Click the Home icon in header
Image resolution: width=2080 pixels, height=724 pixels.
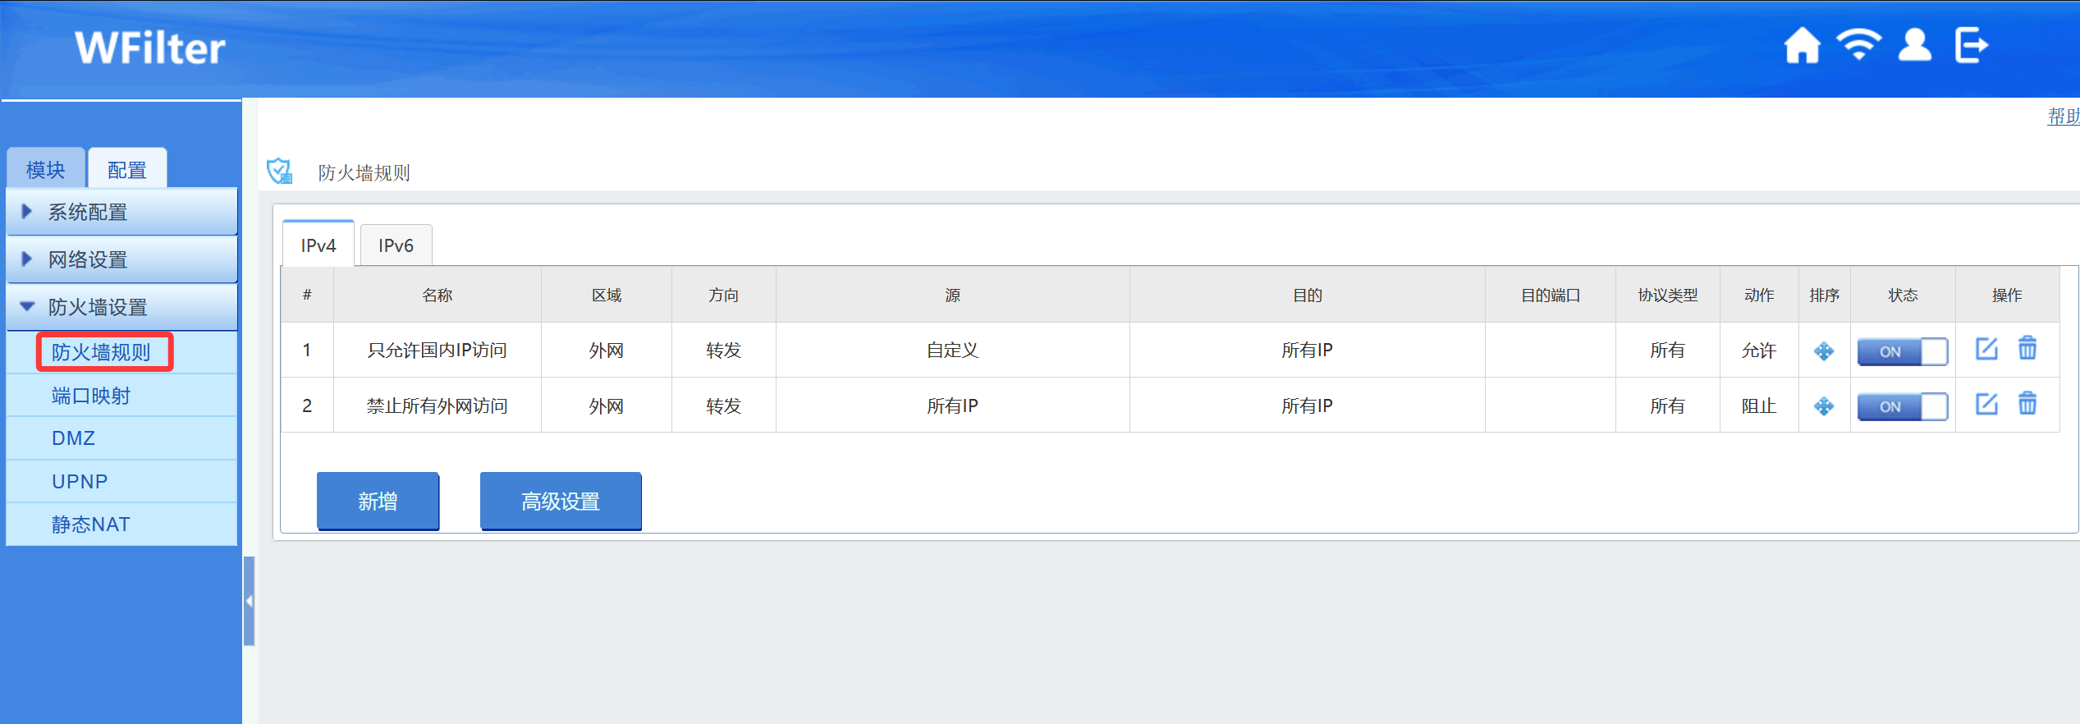point(1802,46)
